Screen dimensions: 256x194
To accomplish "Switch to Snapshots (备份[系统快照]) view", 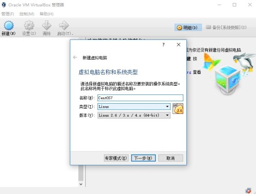I will 226,27.
